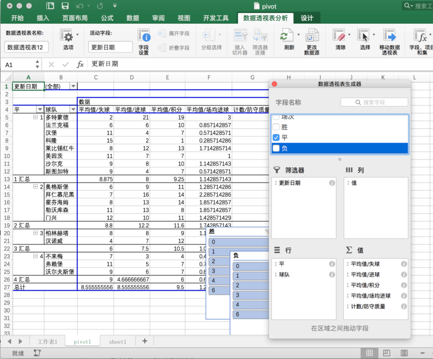Open the 球队 column filter dropdown
This screenshot has height=359, width=433.
point(74,109)
